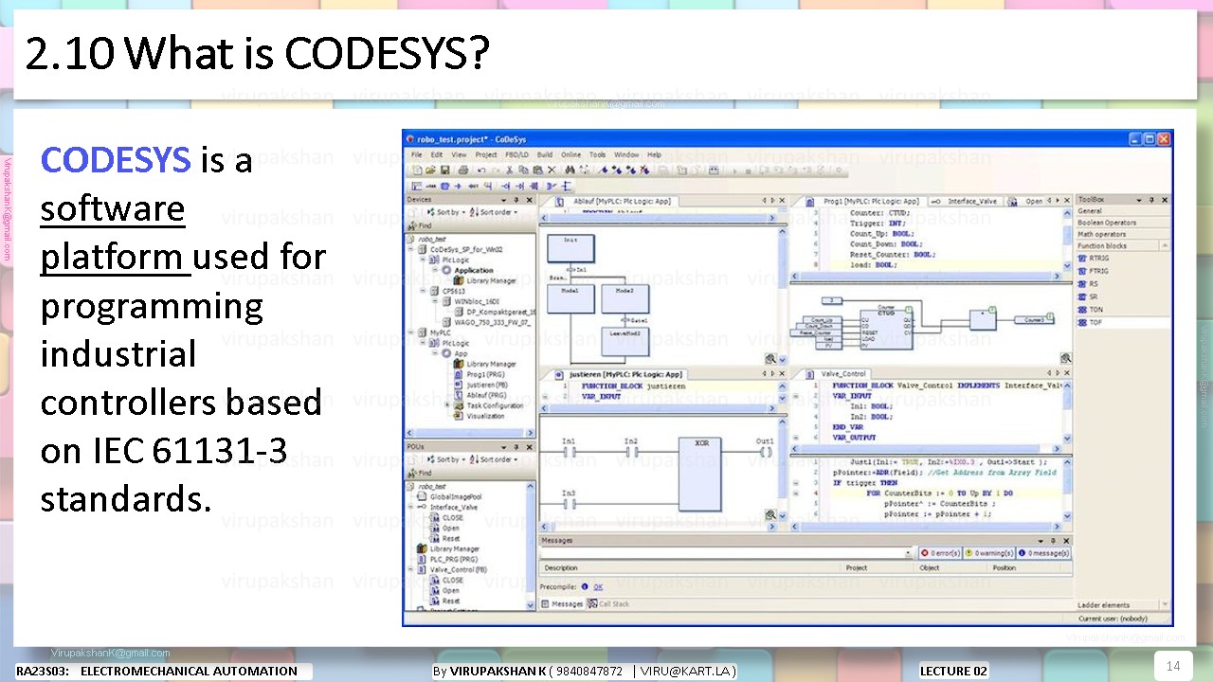Click the New file toolbar icon
1213x682 pixels.
417,170
